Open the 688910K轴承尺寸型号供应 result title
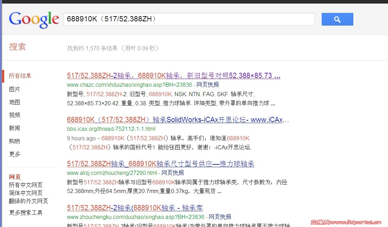 (x=161, y=164)
